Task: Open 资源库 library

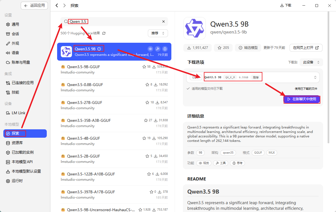Action: pos(25,143)
